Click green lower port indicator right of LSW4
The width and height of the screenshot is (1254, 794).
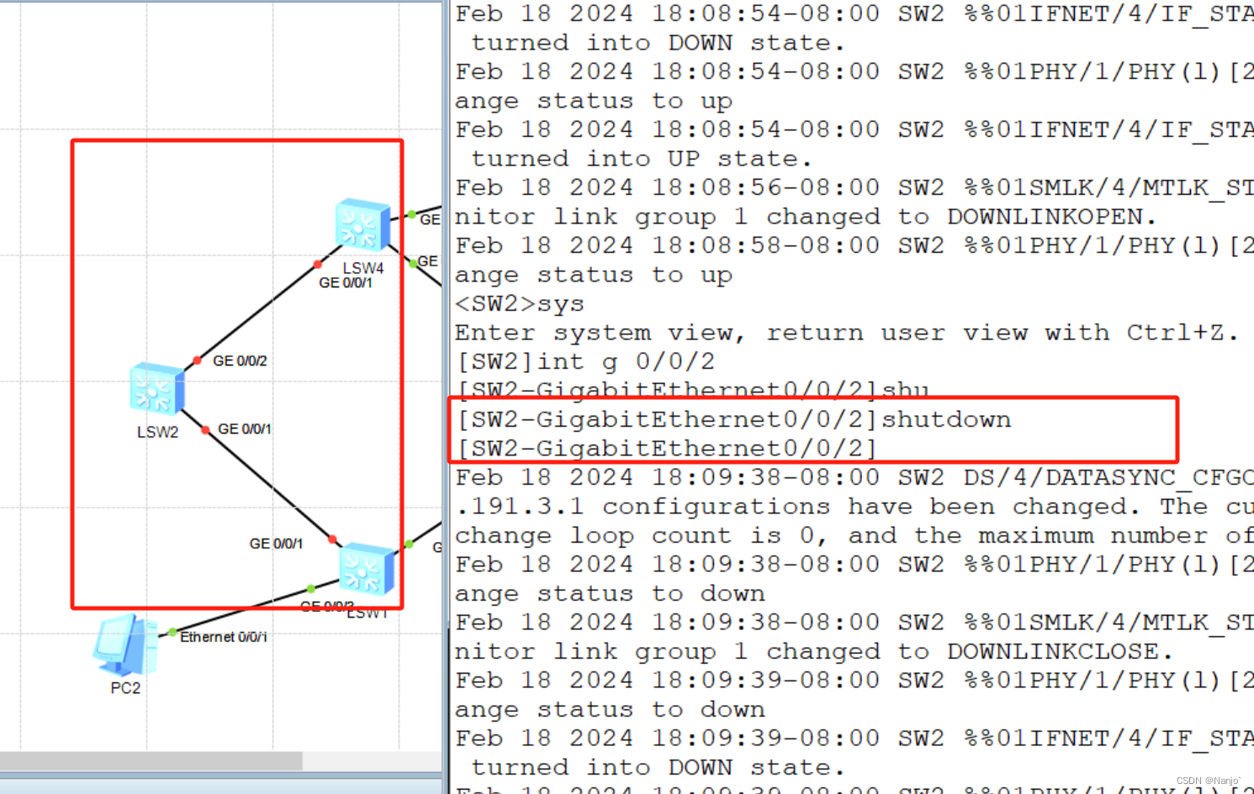[x=413, y=263]
